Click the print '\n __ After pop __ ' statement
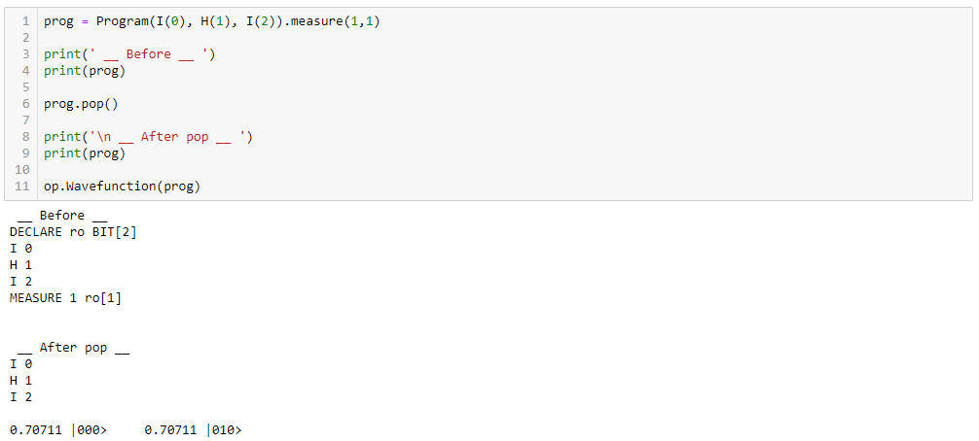Image resolution: width=979 pixels, height=441 pixels. pyautogui.click(x=148, y=137)
